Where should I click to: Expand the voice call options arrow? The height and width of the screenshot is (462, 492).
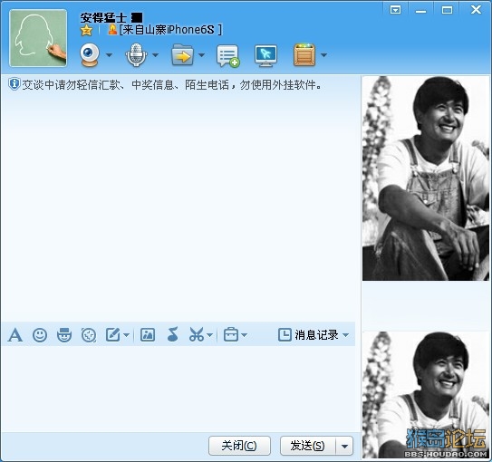click(x=155, y=55)
